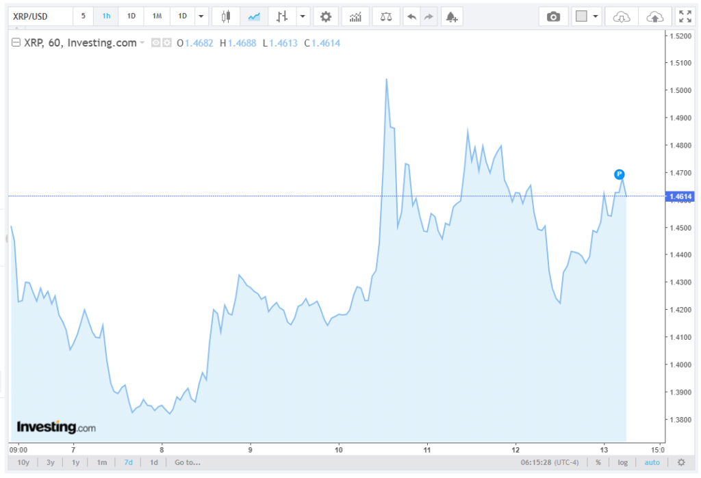Click the Go to... button

point(188,462)
